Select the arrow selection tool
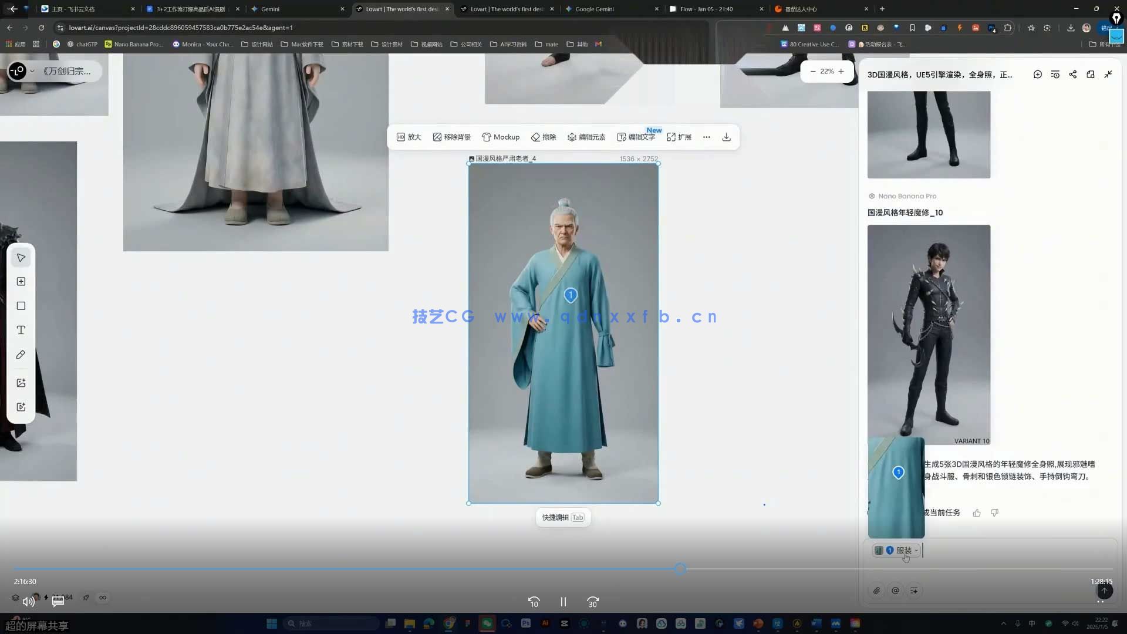This screenshot has width=1127, height=634. point(21,257)
